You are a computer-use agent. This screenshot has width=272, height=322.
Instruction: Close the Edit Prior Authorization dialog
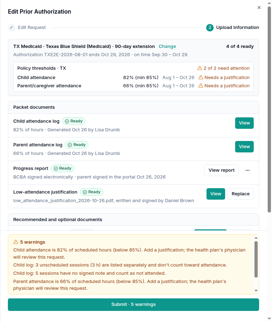pos(259,8)
